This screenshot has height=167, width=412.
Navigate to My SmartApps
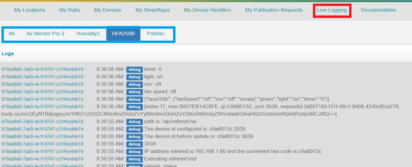152,10
